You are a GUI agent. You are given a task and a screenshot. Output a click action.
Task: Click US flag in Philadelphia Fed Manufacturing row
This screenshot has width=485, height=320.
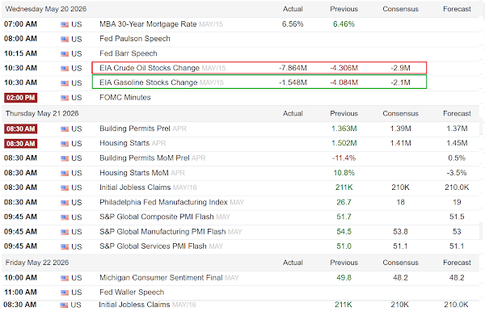pos(65,203)
